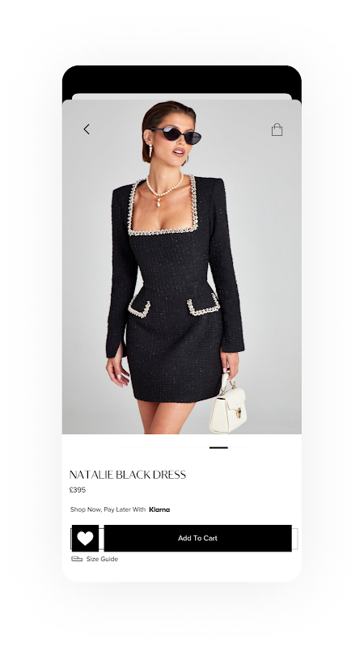Image resolution: width=364 pixels, height=647 pixels.
Task: Tap the model's sunglasses in the photo
Action: 176,135
